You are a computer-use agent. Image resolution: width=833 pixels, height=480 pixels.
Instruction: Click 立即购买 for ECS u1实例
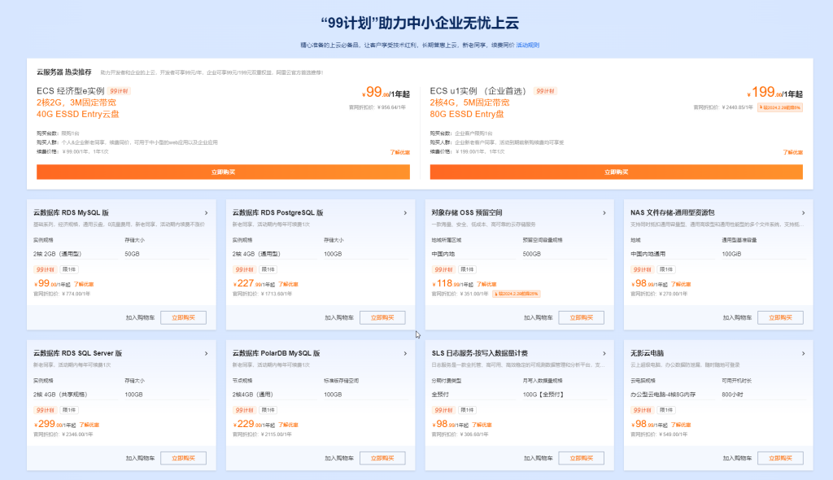617,172
